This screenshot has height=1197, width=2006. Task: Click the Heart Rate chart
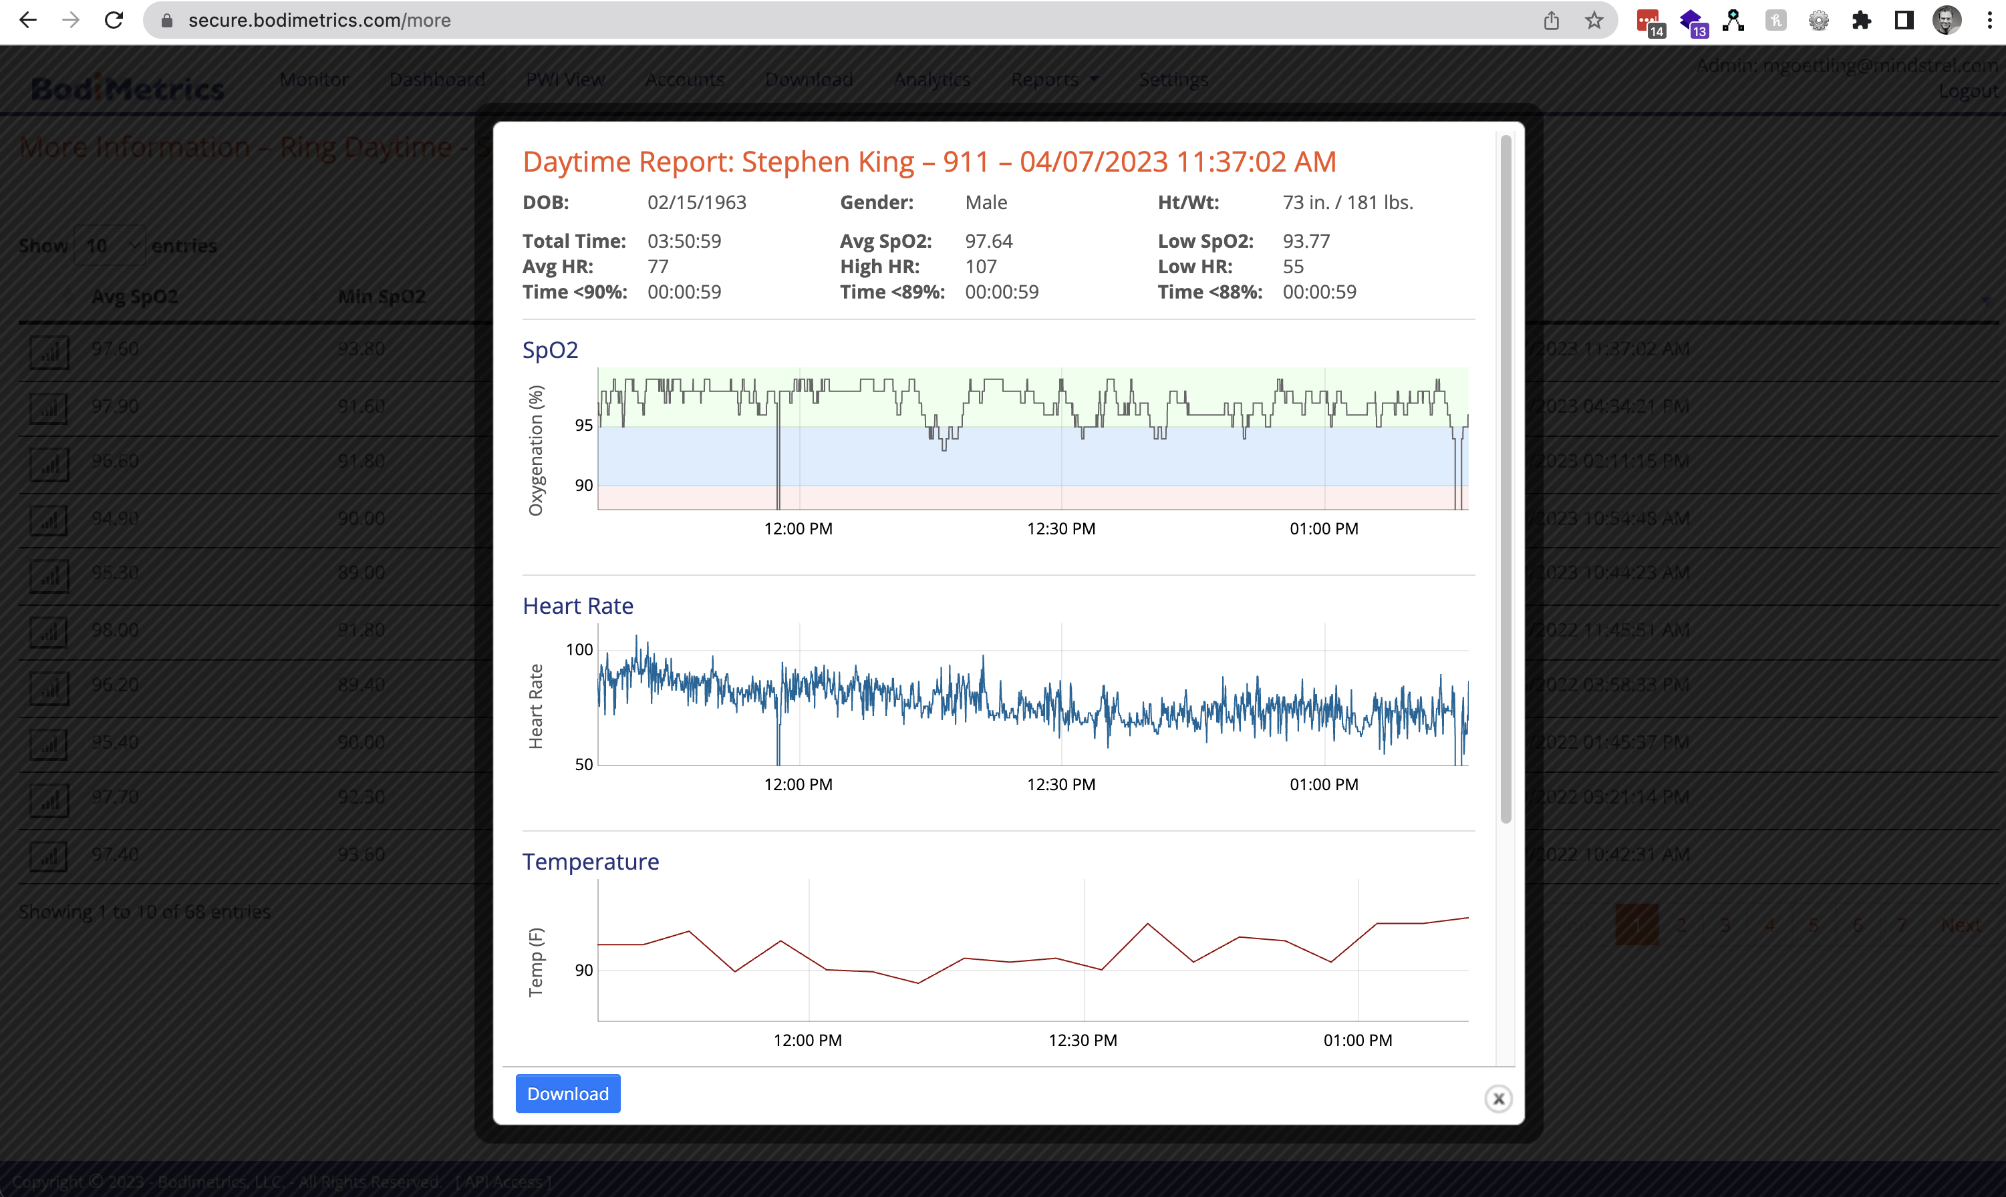pos(1032,693)
